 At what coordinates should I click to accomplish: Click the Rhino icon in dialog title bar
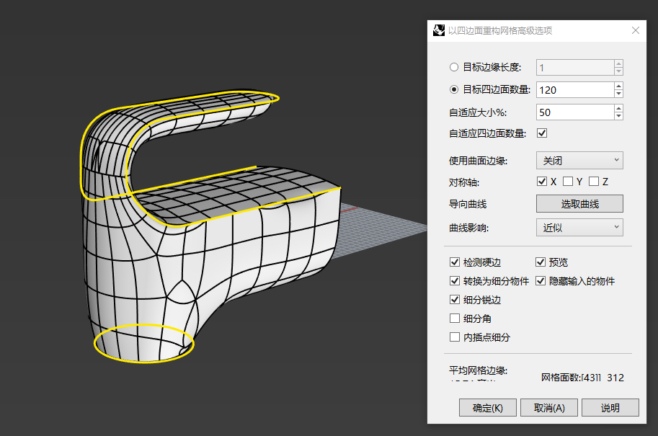pos(438,31)
